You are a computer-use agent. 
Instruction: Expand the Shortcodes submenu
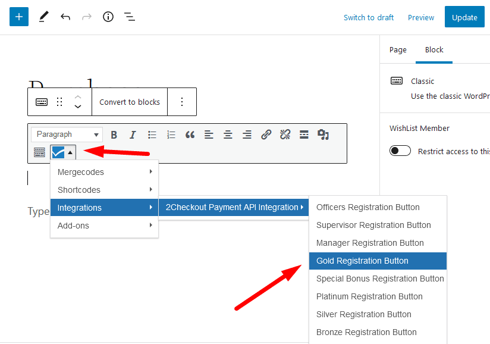[x=105, y=190]
